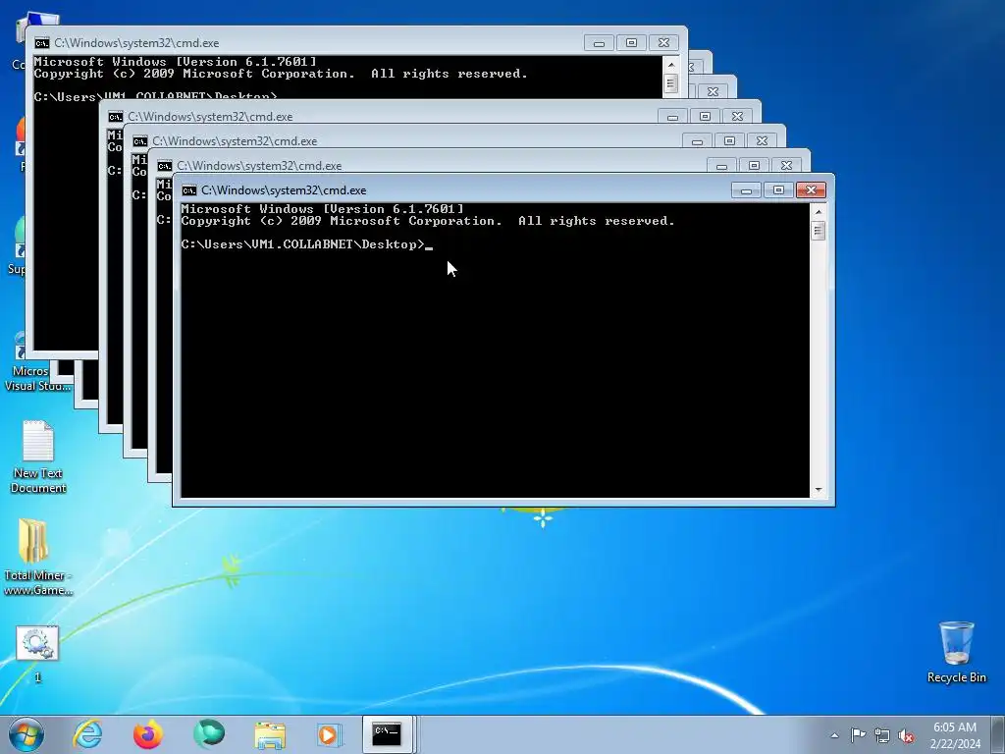Open Windows Explorer folder icon on taskbar
The width and height of the screenshot is (1005, 754).
(x=270, y=735)
